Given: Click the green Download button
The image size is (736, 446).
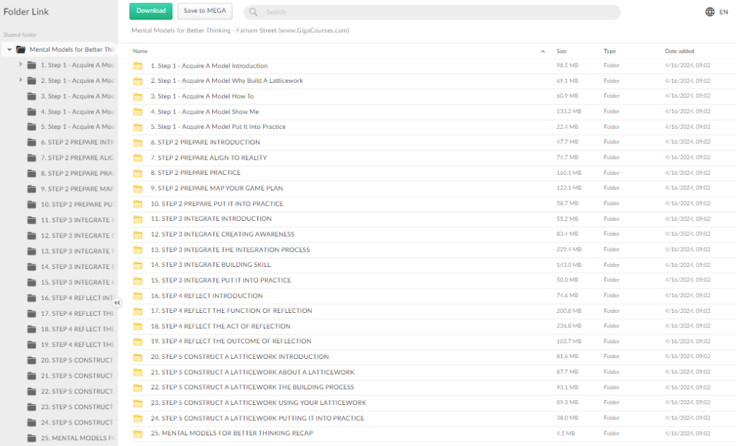Looking at the screenshot, I should coord(151,11).
